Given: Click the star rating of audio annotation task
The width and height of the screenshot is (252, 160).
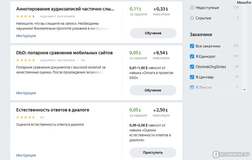Looking at the screenshot, I should (x=25, y=16).
